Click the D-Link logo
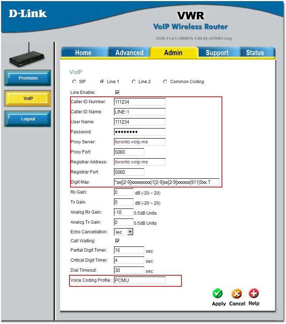286x324 pixels. coord(28,14)
